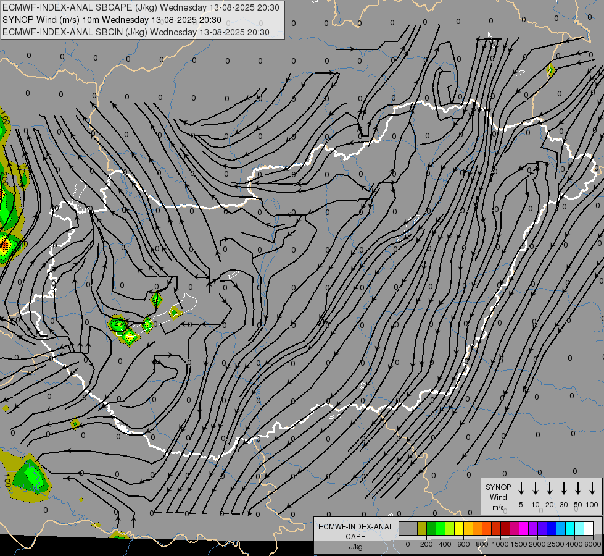Click the 400 tick label in CAPE legend

click(x=445, y=544)
